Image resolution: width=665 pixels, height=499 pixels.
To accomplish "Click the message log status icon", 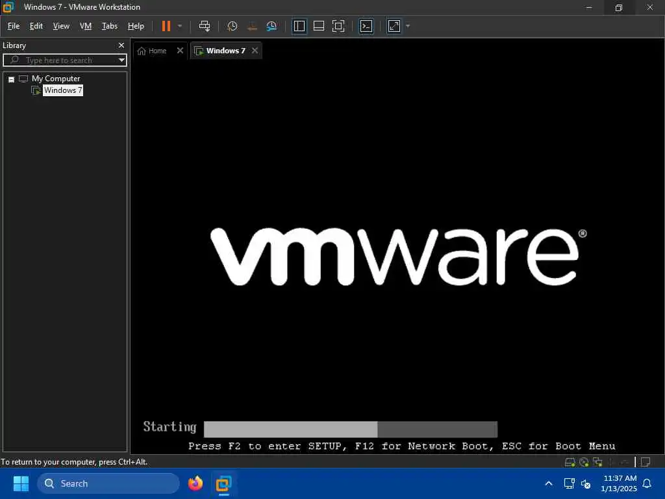I will tap(646, 462).
